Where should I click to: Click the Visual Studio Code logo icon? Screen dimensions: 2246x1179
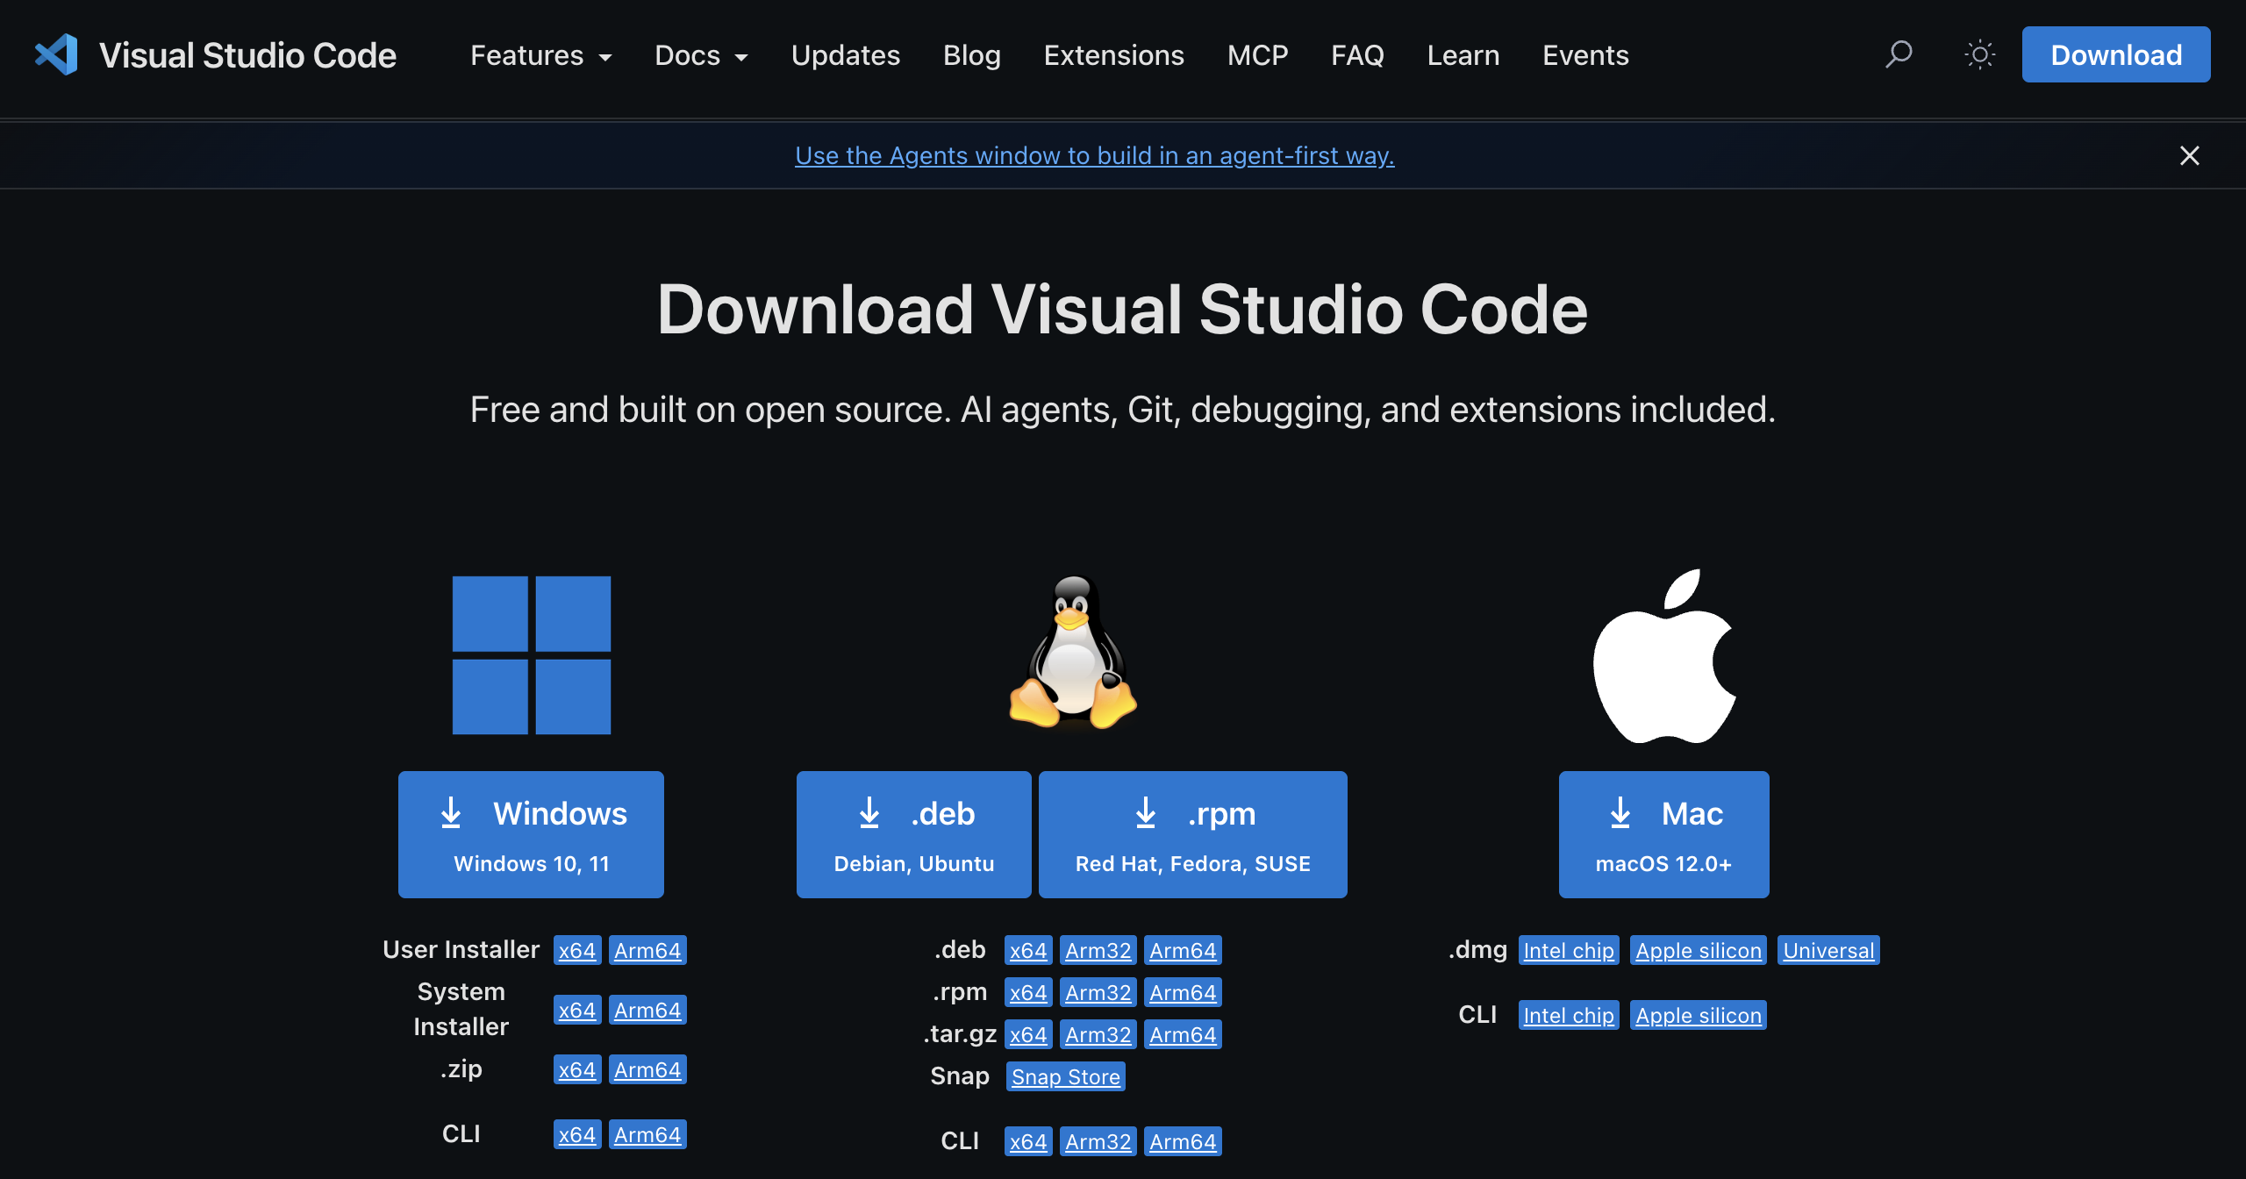pyautogui.click(x=56, y=54)
